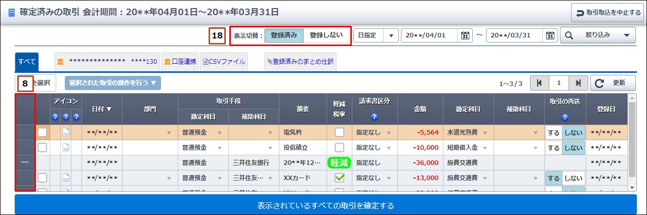Set 取引の再送 to しない for the 電気料 row

tap(574, 133)
